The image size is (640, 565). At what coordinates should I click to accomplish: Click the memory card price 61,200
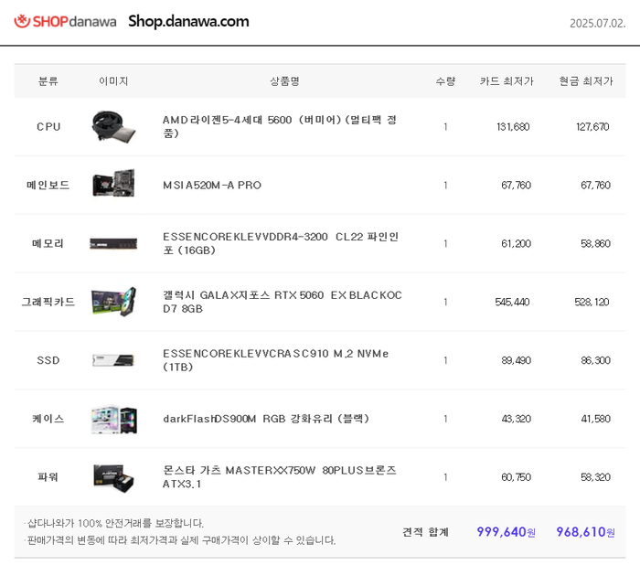[x=516, y=243]
